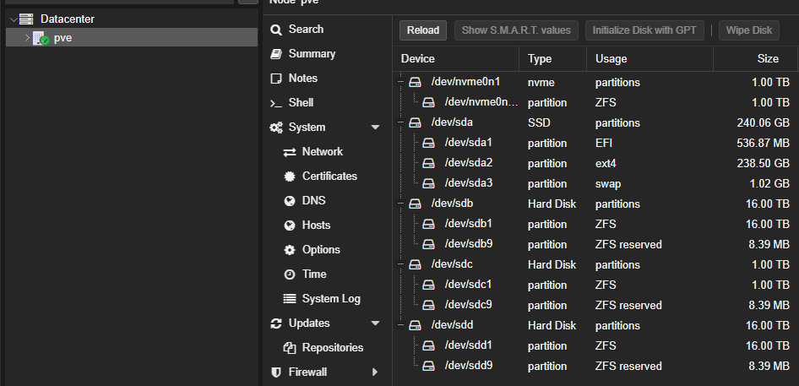Click the /dev/nvme0n1 disk icon

click(416, 82)
